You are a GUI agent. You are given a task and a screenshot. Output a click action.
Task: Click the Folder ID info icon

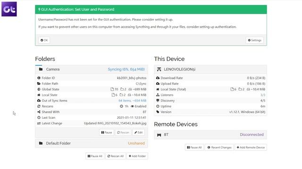pos(39,78)
